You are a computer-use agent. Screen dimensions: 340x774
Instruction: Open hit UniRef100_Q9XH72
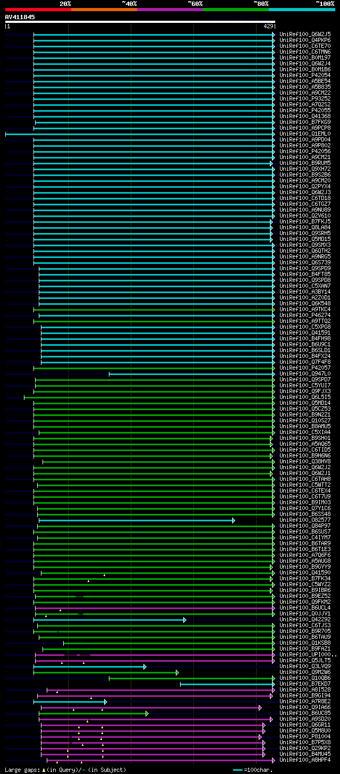pyautogui.click(x=305, y=169)
